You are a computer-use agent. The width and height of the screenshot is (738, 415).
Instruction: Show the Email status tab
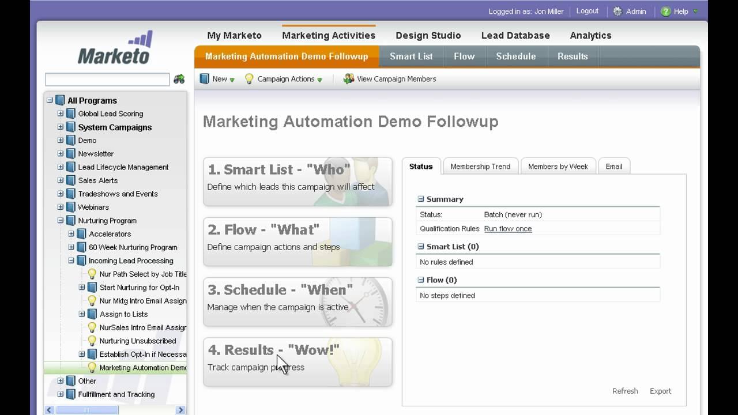tap(614, 166)
